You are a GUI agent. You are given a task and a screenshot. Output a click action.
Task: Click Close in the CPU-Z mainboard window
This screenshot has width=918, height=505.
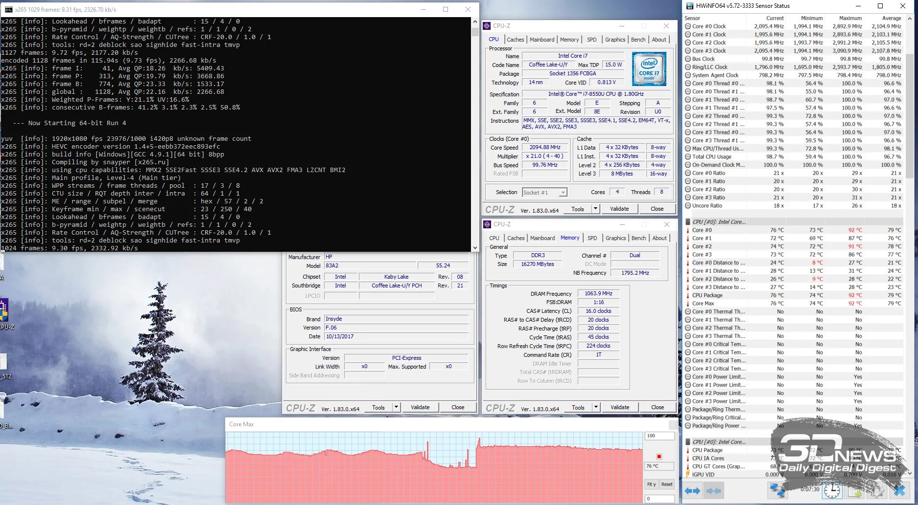coord(458,407)
